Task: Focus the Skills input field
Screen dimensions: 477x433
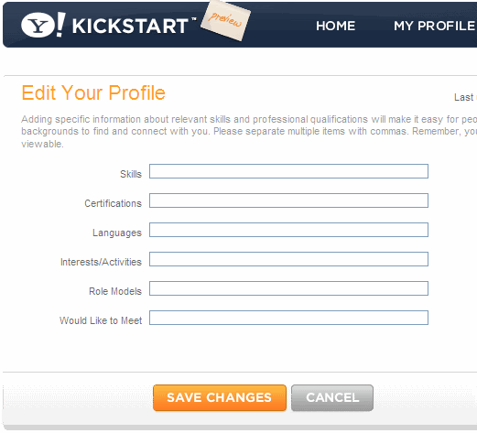Action: 288,171
